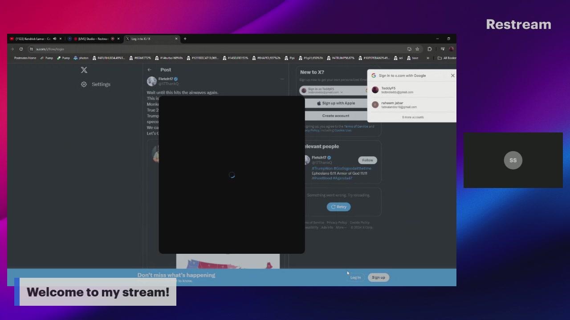The width and height of the screenshot is (570, 320).
Task: Click Fletch17 name in the post header
Action: 165,79
